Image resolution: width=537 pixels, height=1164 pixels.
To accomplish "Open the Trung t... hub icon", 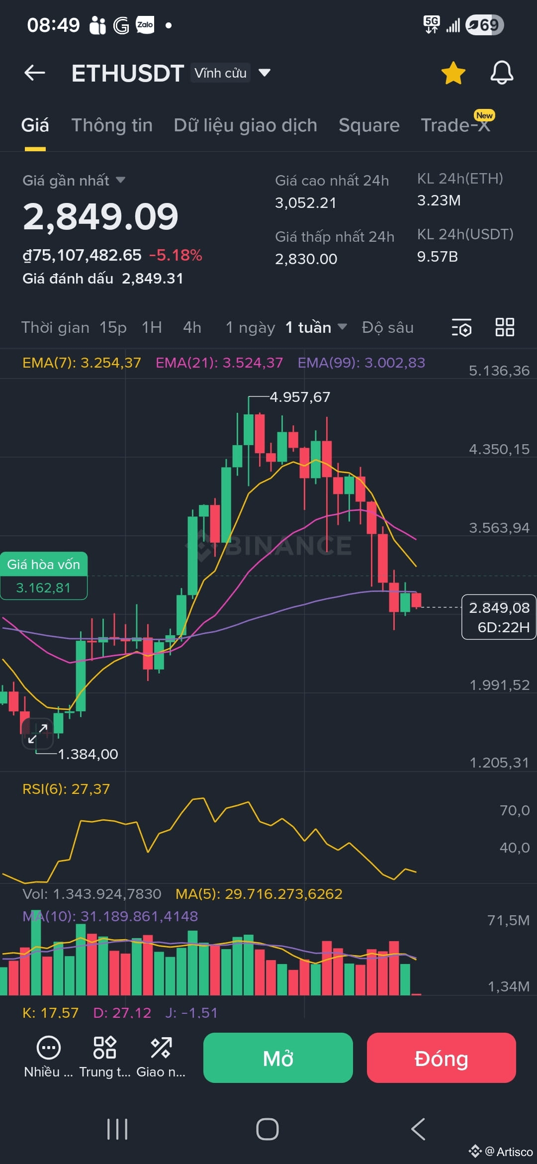I will pos(105,1058).
